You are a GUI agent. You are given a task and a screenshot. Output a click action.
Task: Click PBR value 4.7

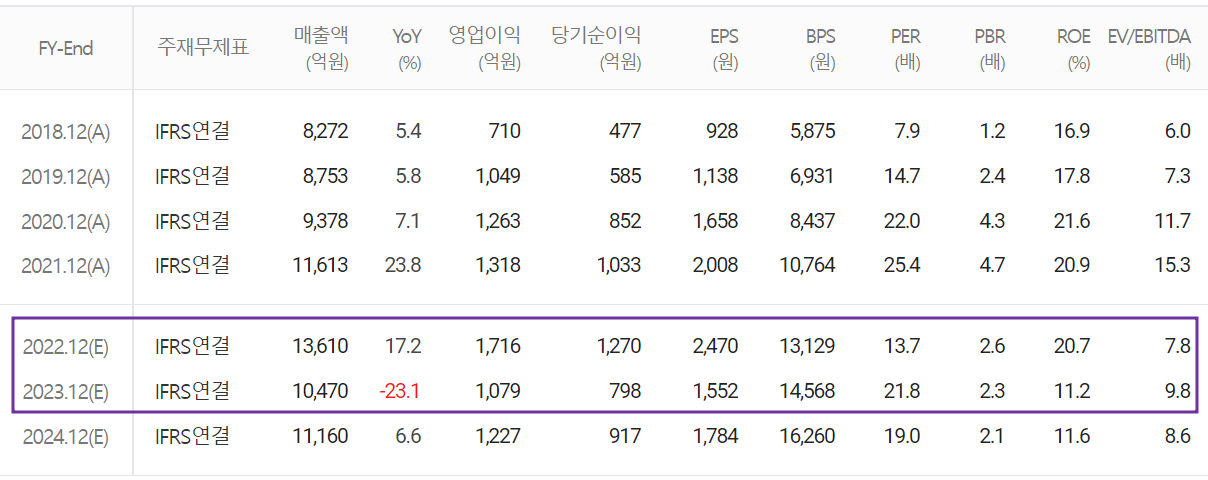point(992,265)
